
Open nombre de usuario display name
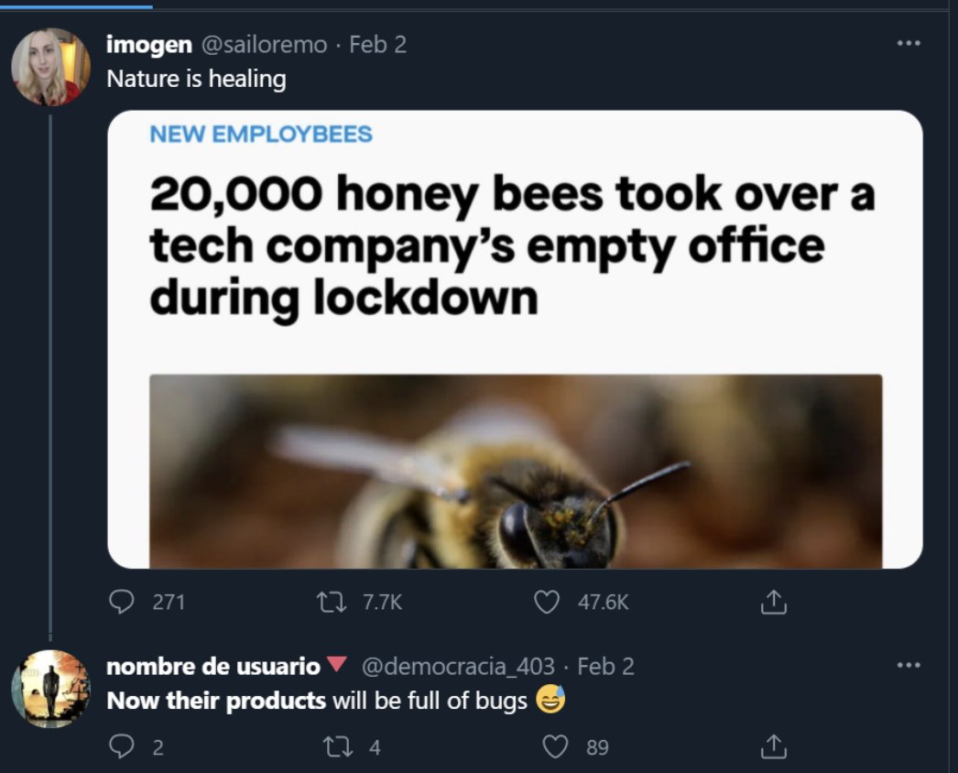coord(213,666)
